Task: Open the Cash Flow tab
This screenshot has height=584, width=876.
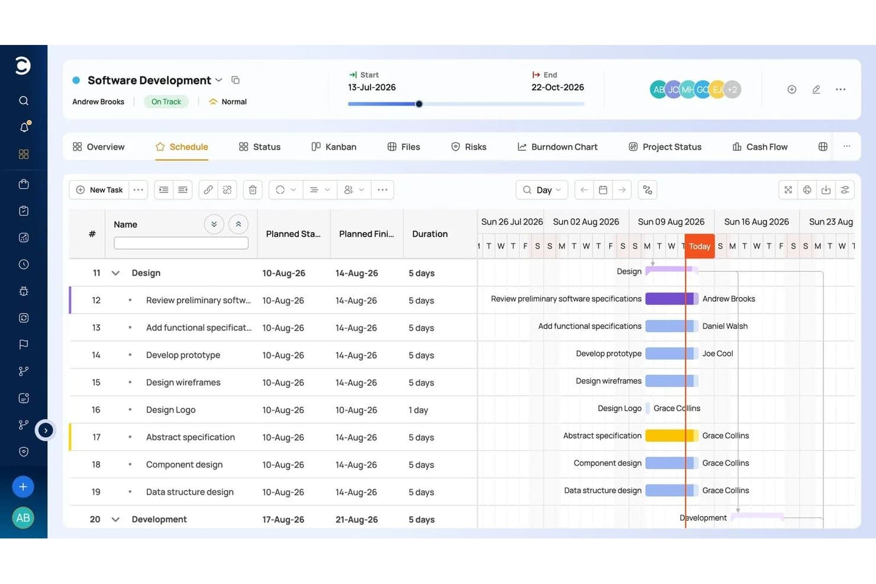Action: point(760,147)
